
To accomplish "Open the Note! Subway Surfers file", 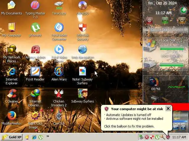I will tap(83, 71).
